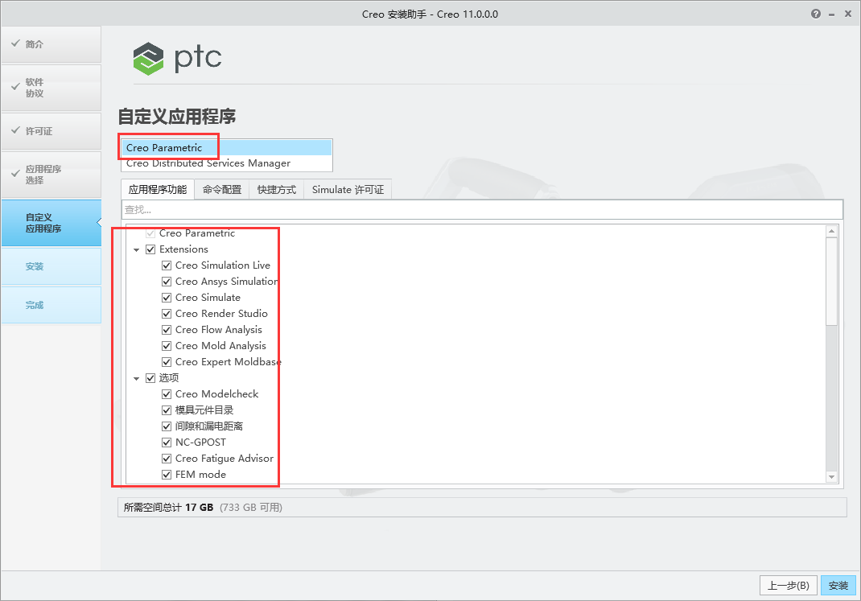Uncheck the Creo Simulate extension
This screenshot has width=861, height=601.
(x=167, y=297)
